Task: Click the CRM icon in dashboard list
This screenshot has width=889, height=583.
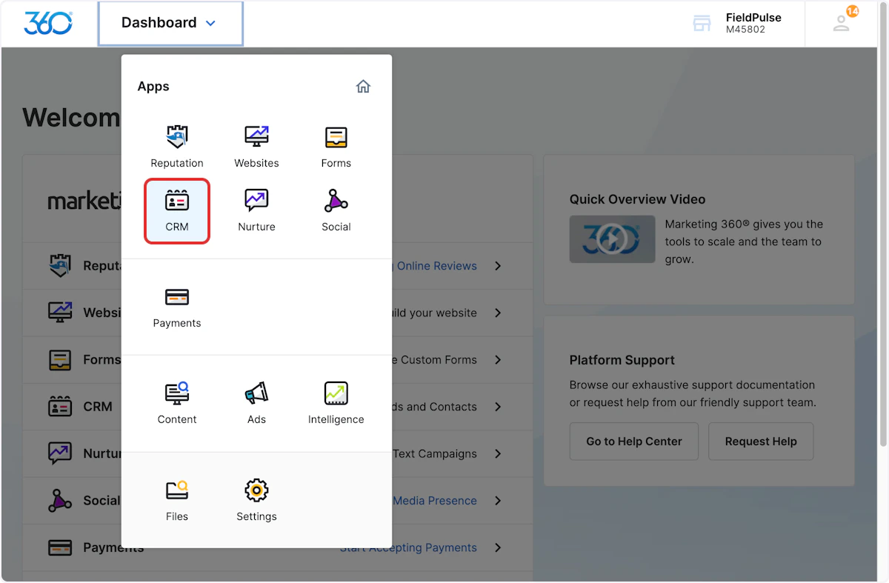Action: [x=60, y=406]
